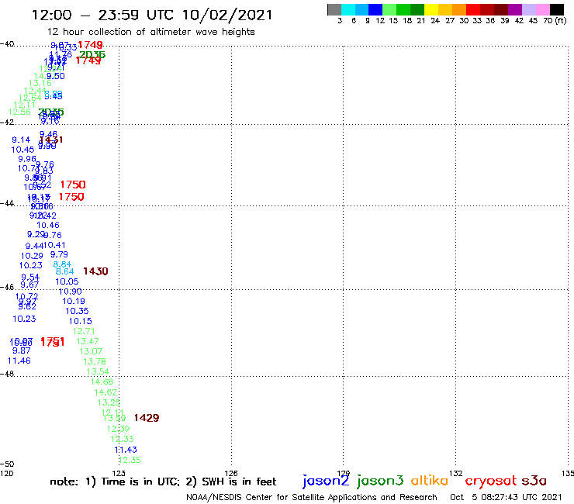The width and height of the screenshot is (574, 504).
Task: Click the wave height value '10.05'
Action: (x=67, y=281)
